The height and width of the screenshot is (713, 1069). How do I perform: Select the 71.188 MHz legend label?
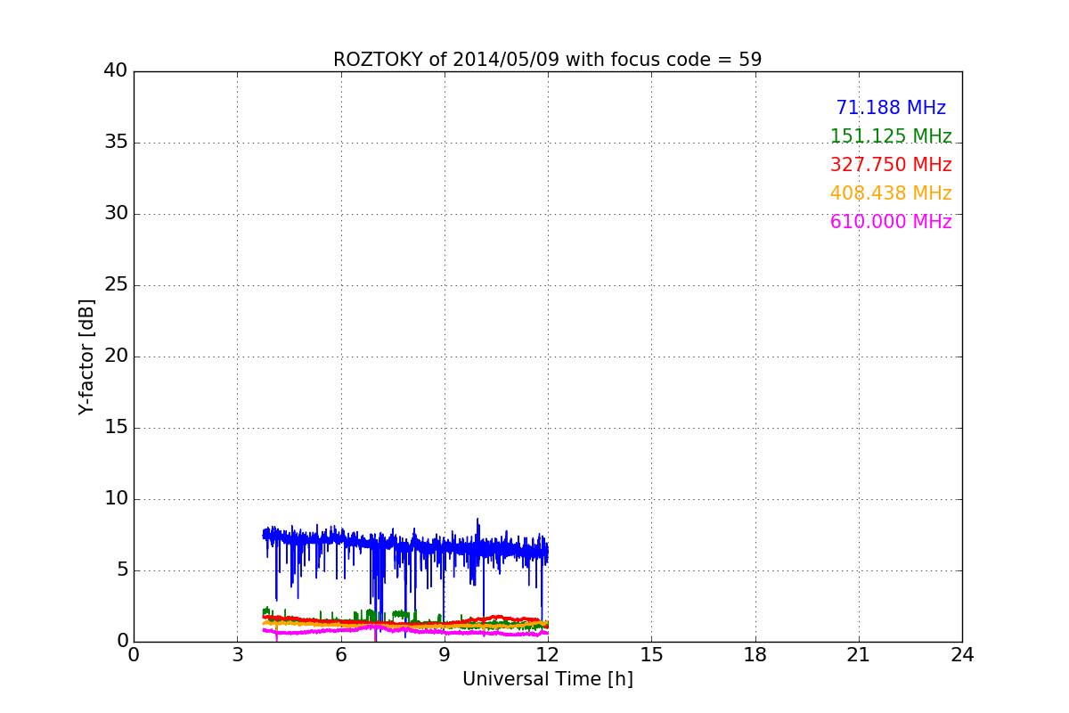pyautogui.click(x=891, y=108)
